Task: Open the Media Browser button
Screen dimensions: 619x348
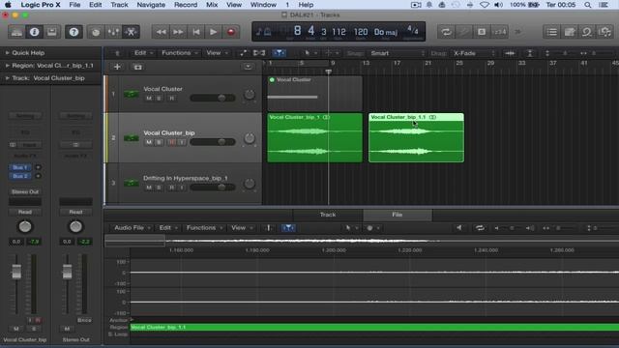Action: point(604,32)
